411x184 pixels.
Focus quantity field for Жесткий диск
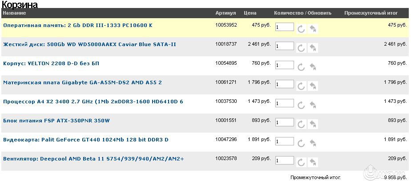click(x=285, y=46)
